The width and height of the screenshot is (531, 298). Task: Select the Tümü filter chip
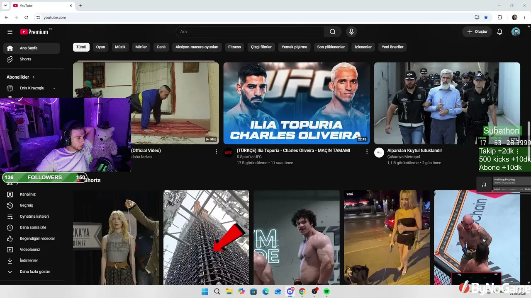(x=81, y=47)
